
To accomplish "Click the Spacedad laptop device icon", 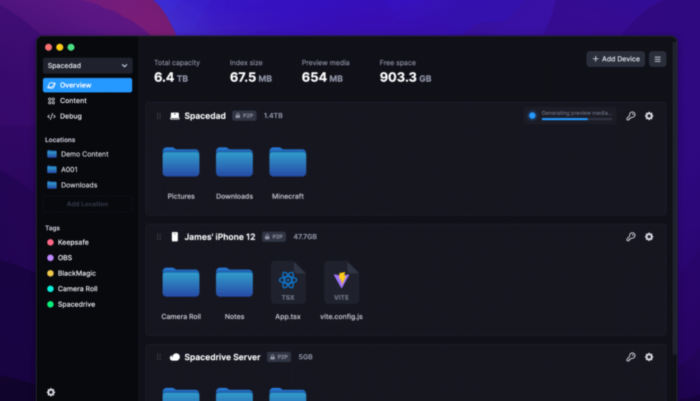I will click(175, 116).
